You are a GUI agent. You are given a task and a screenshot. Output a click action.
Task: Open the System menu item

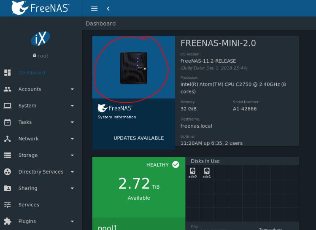[27, 106]
